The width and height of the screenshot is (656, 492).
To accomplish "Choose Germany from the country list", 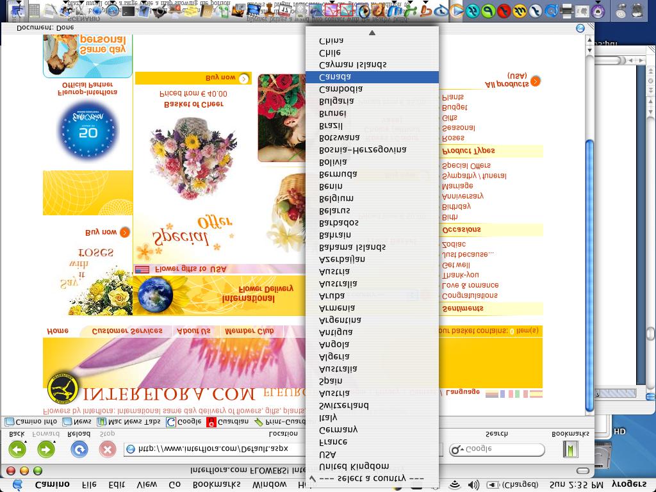I will 372,430.
